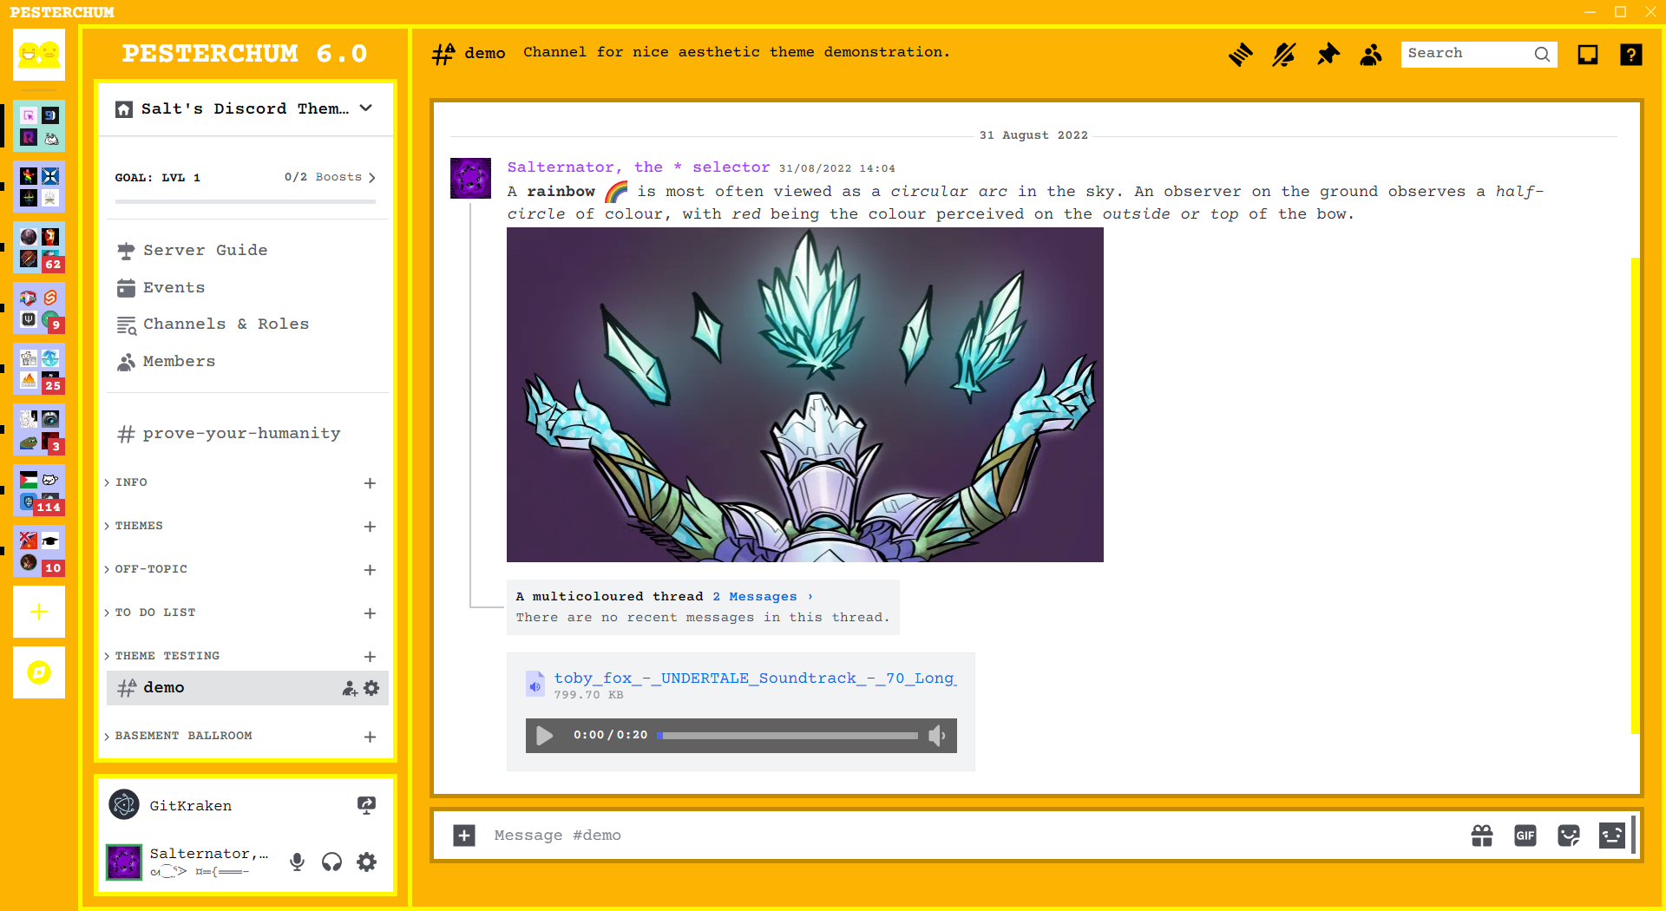Explore discoverable servers compass icon
Screen dimensions: 1666x911
coord(39,672)
